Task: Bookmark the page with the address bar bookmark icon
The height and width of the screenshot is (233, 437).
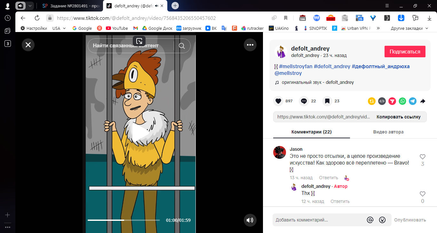Action: [286, 18]
